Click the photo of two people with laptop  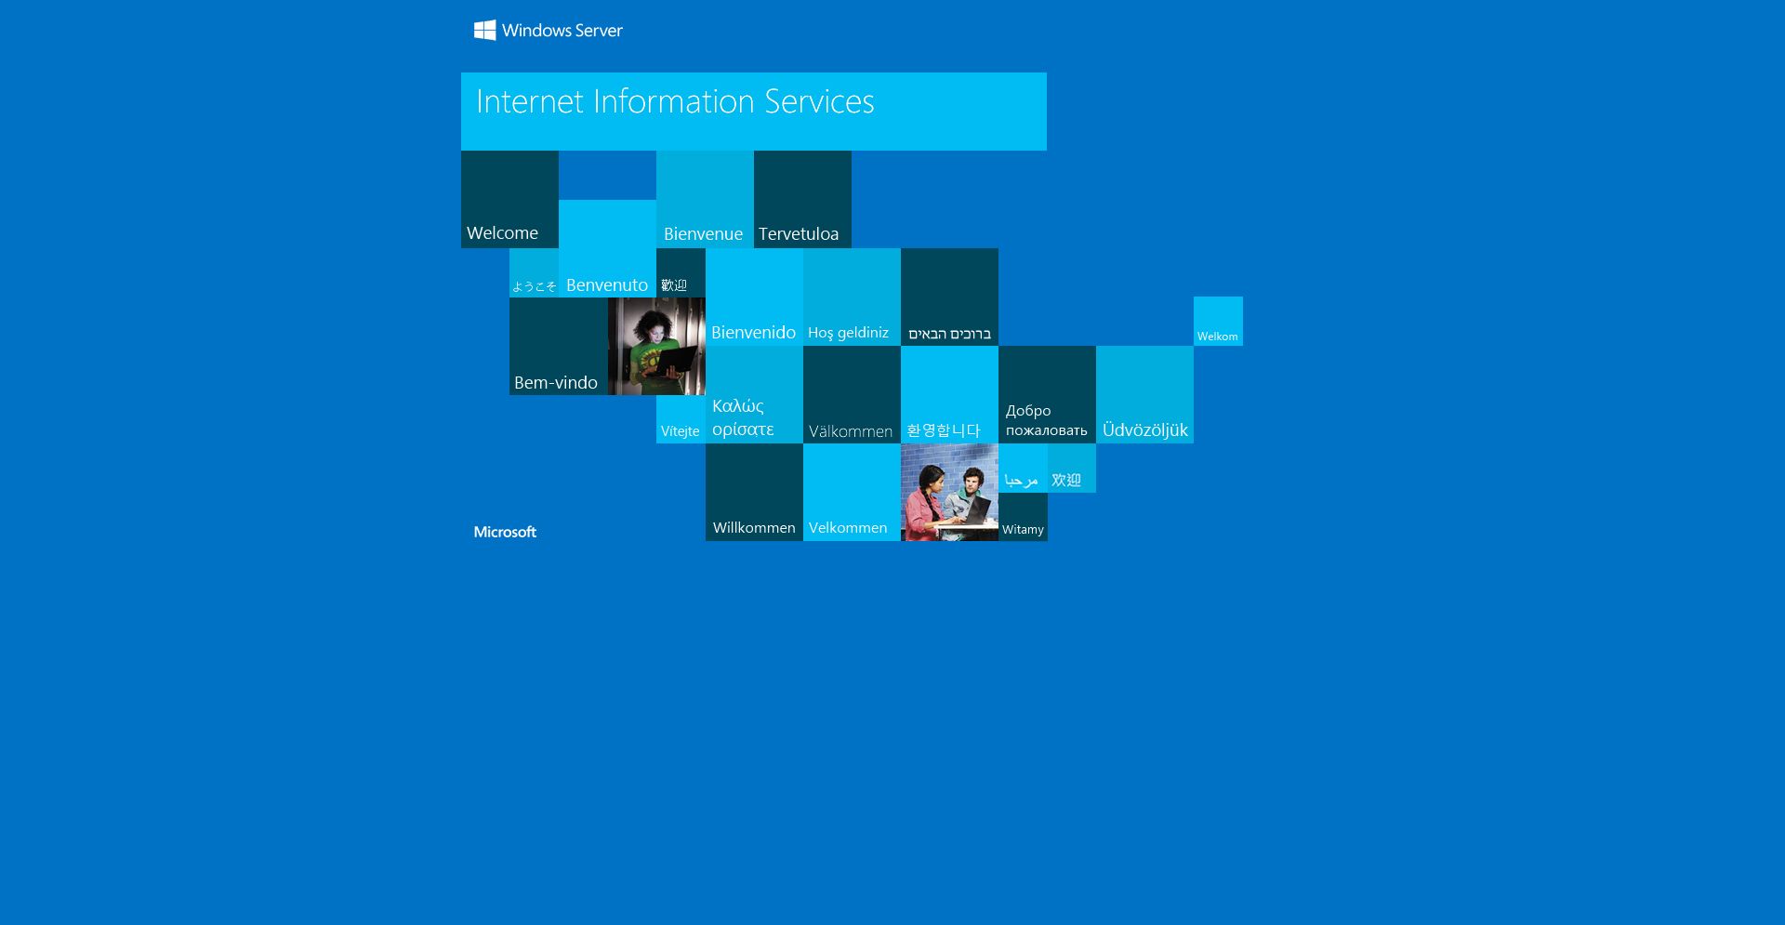tap(949, 493)
